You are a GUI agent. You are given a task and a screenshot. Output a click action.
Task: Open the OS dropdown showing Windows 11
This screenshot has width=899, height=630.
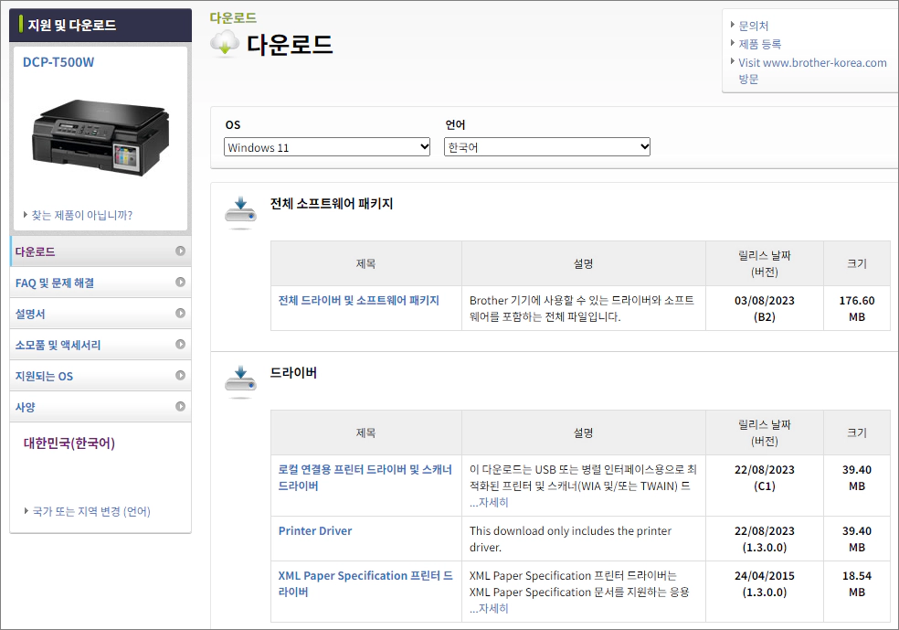(327, 147)
